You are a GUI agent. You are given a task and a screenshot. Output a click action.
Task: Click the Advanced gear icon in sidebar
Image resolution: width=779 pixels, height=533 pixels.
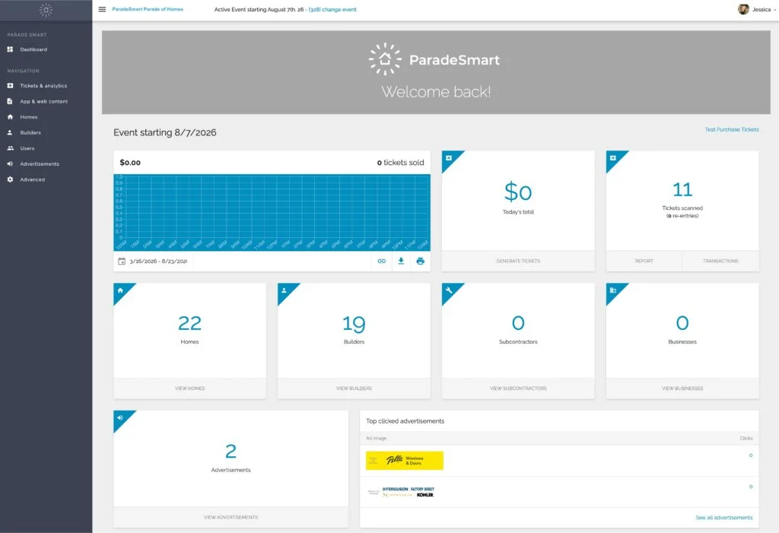(x=10, y=179)
